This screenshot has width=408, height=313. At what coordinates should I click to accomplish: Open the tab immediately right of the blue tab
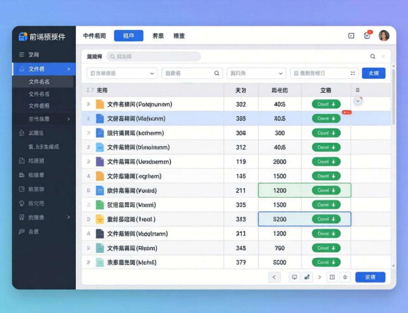point(158,36)
